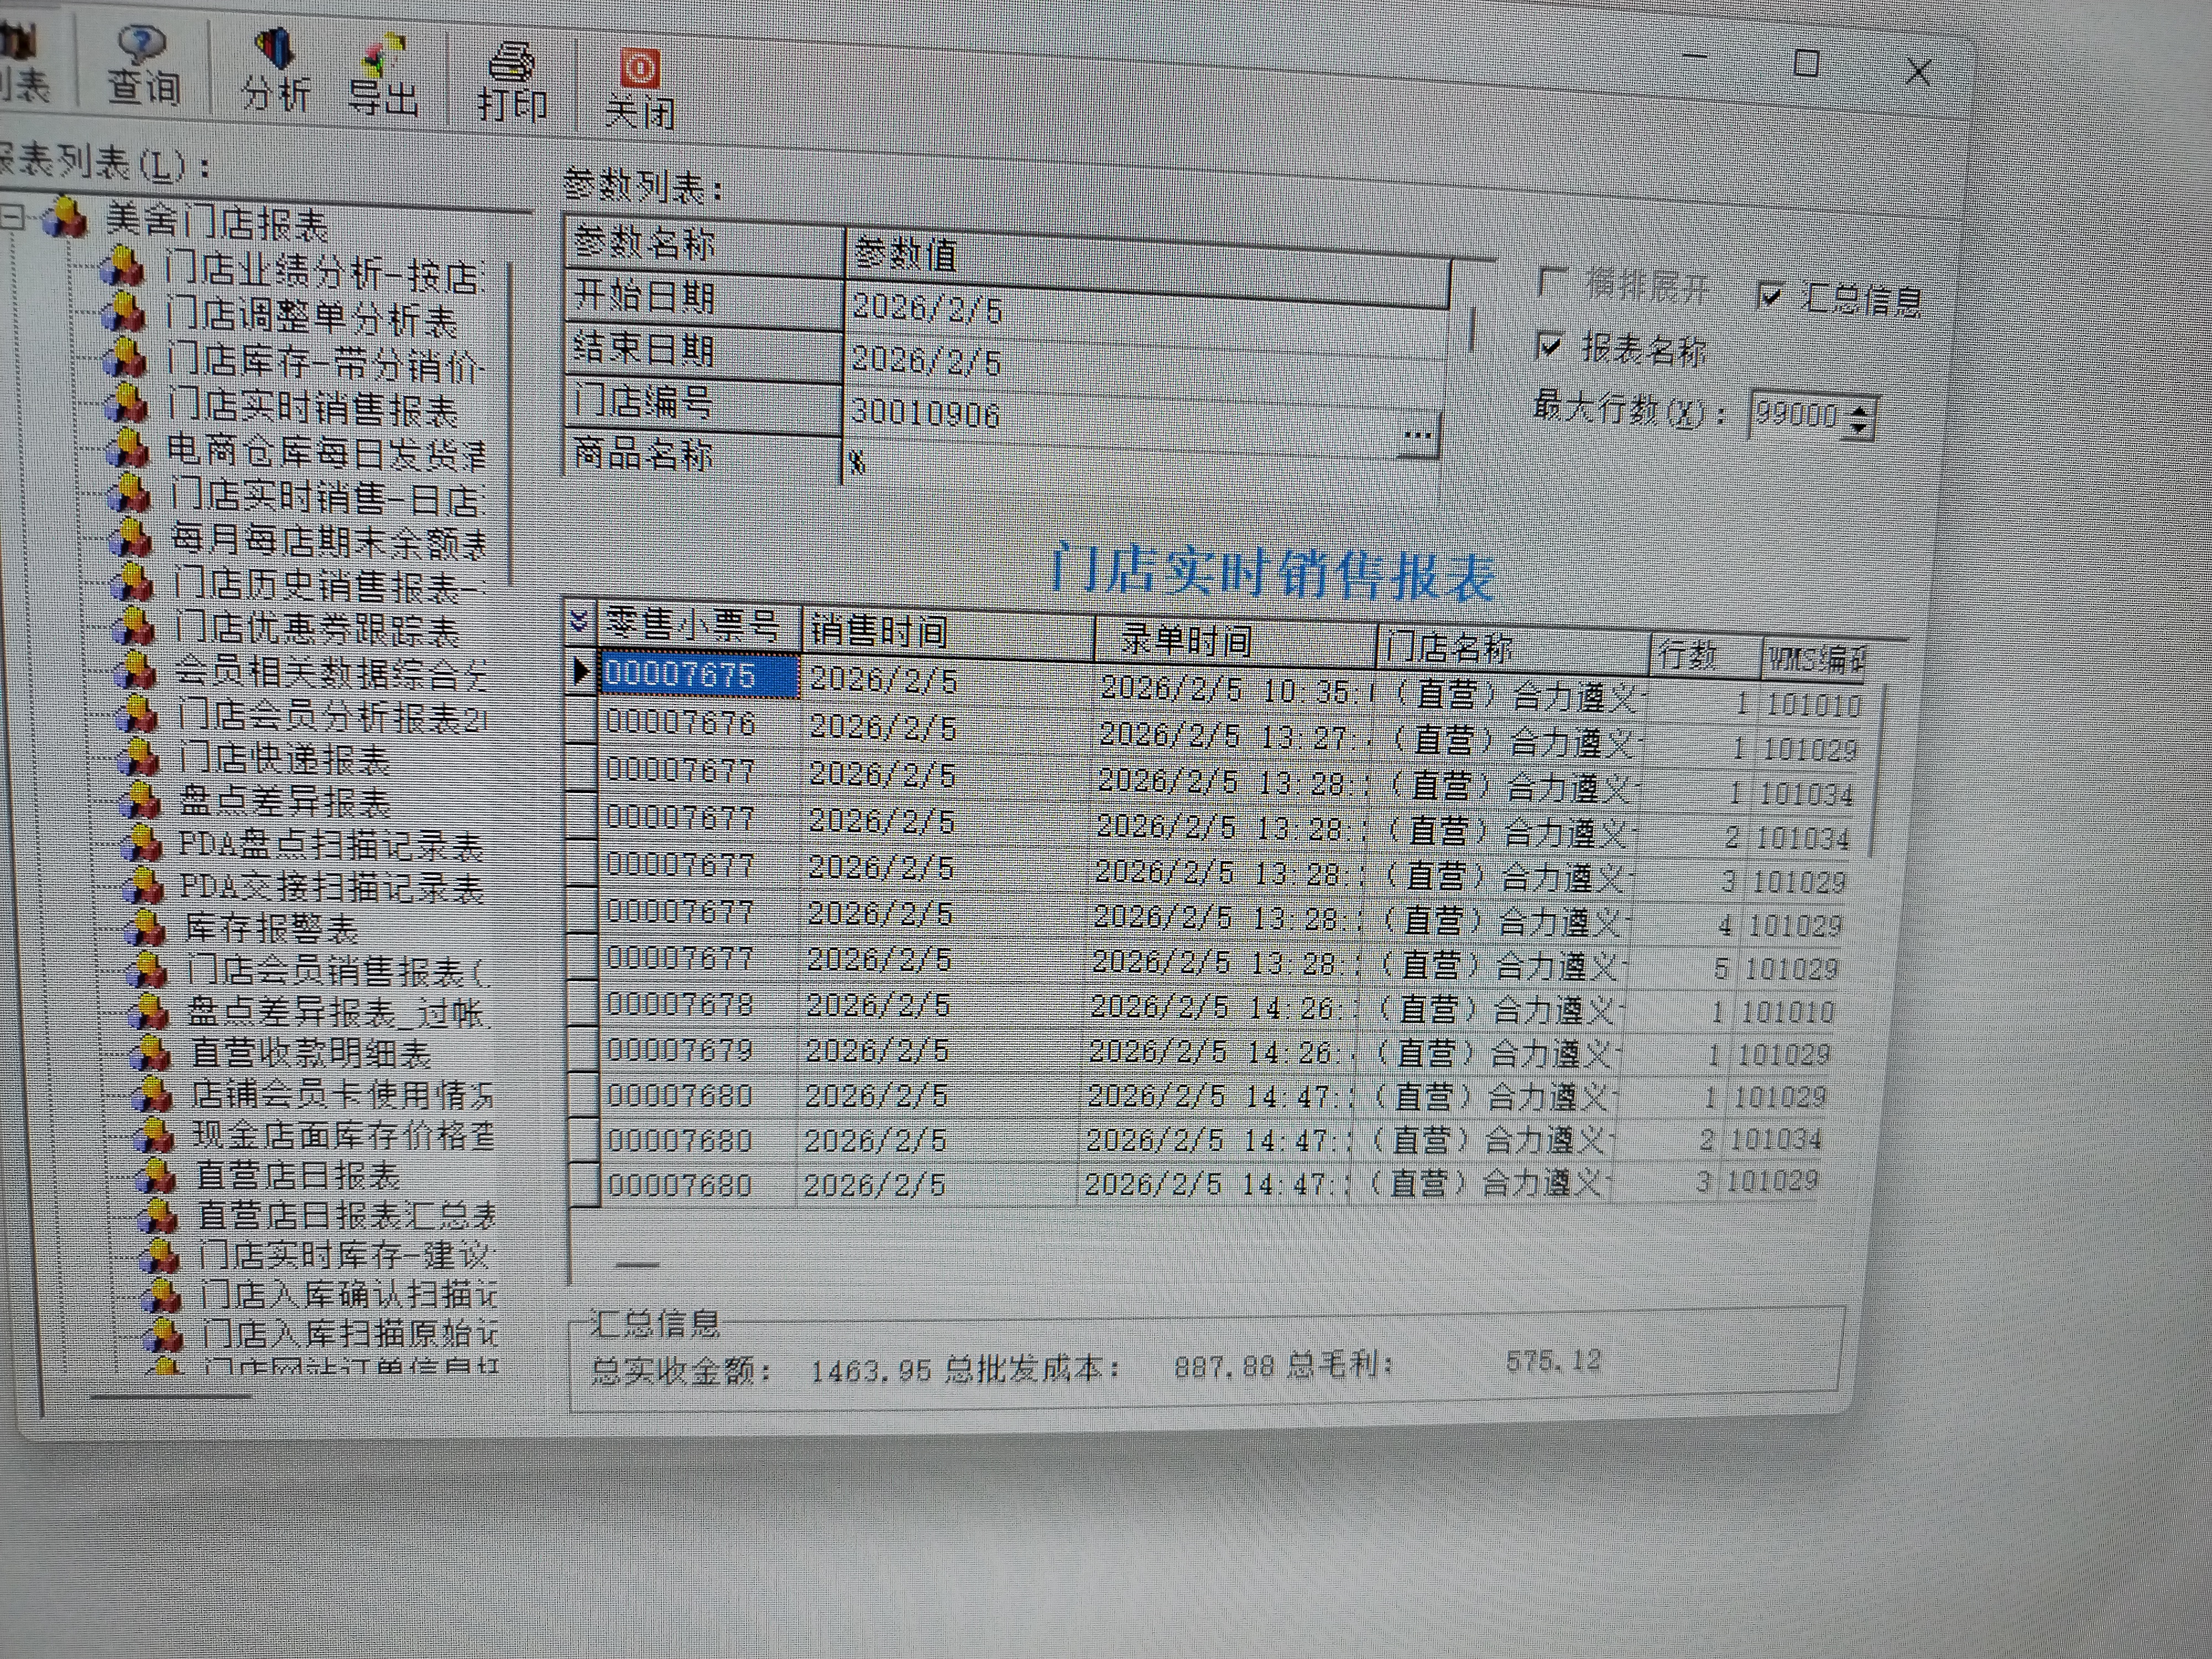Select 门店实时销售报表 report icon in tree
2212x1659 pixels.
coord(127,404)
